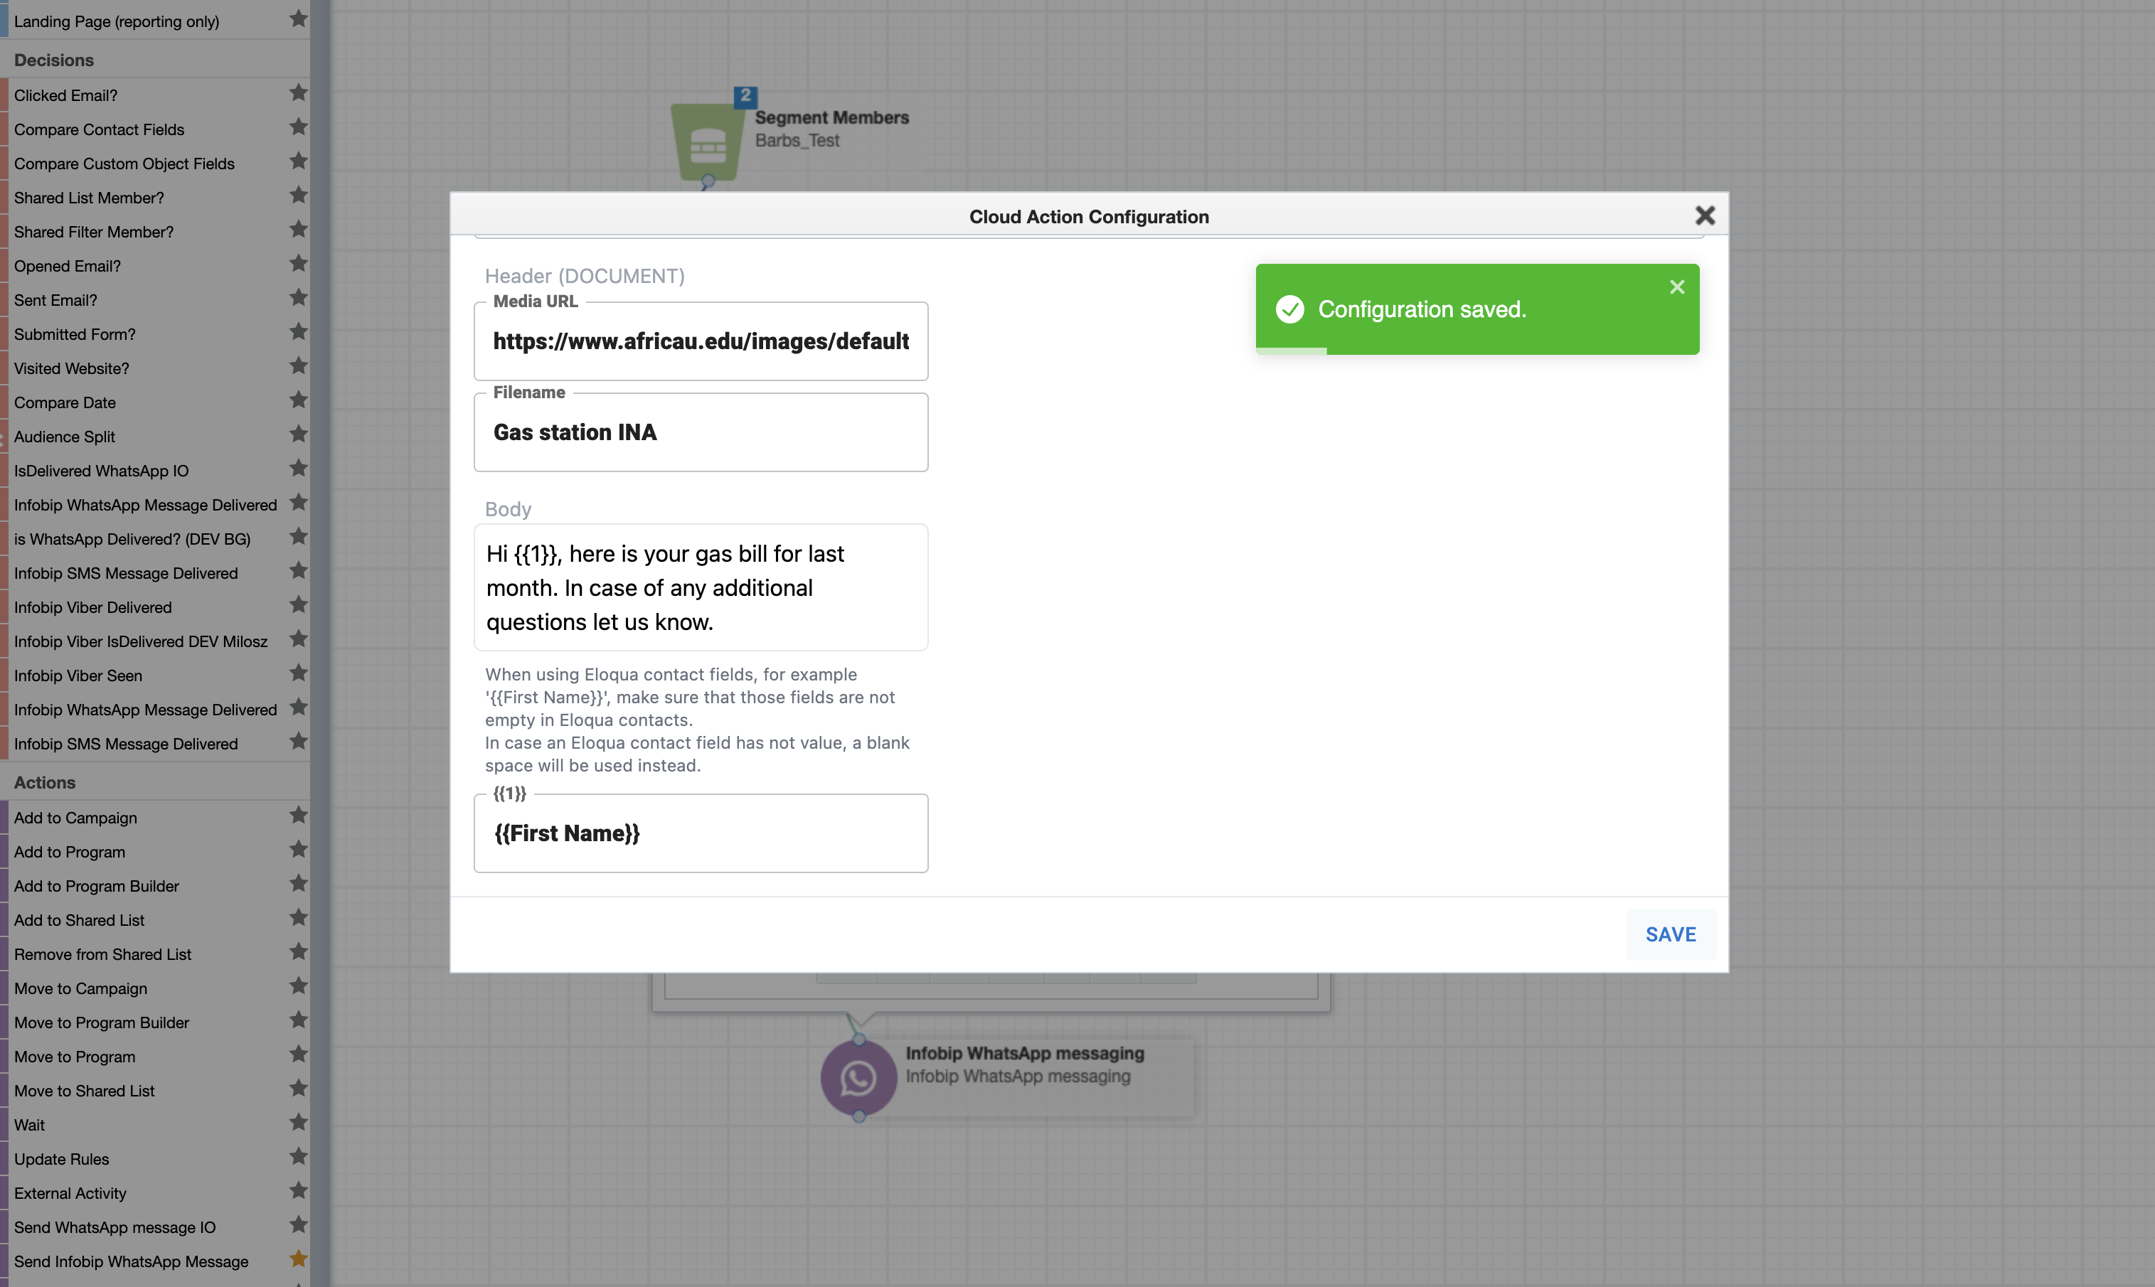Dismiss the Configuration saved notification
This screenshot has width=2155, height=1287.
click(x=1676, y=287)
